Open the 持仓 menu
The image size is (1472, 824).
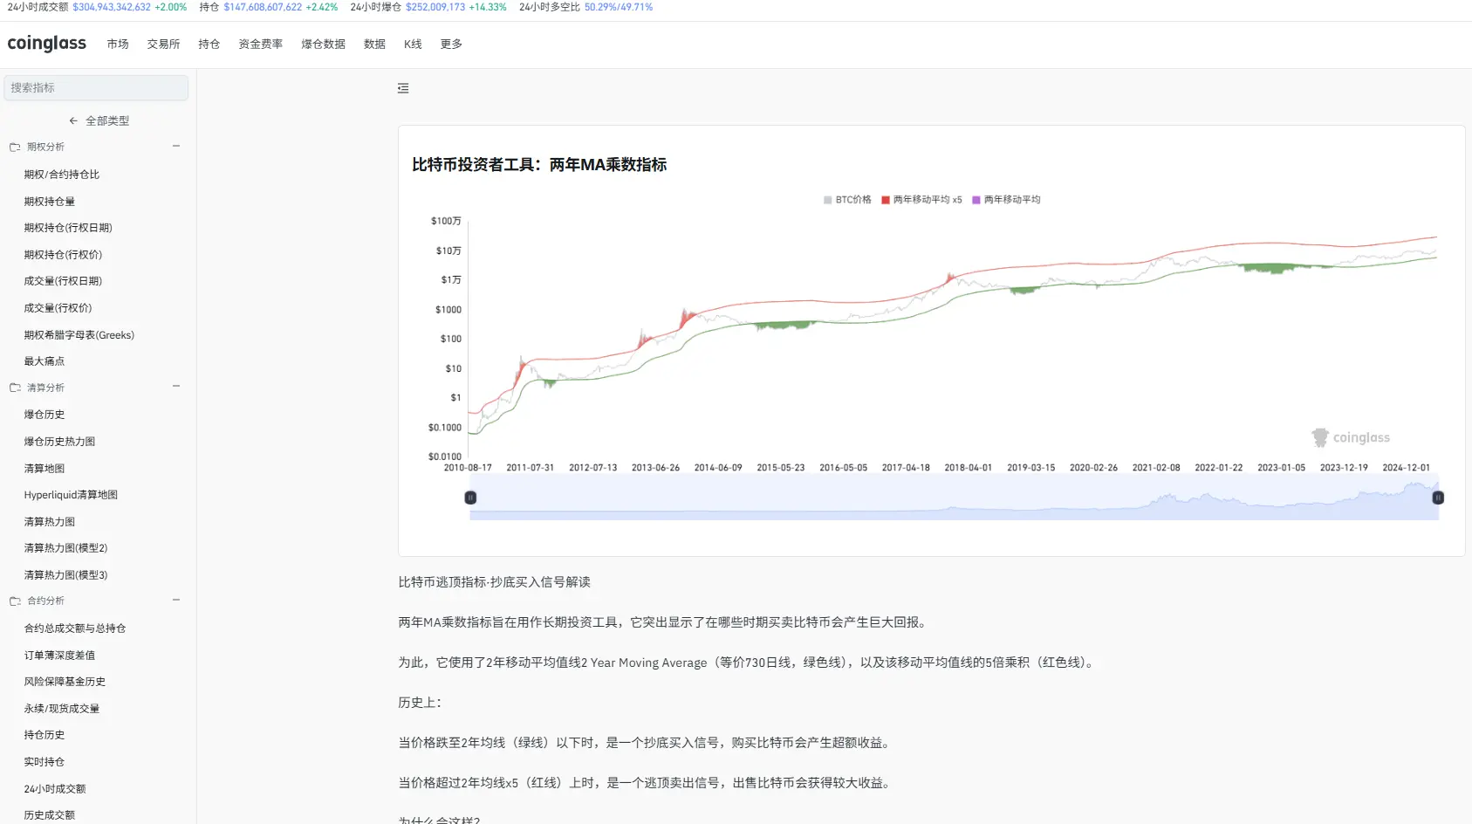(209, 45)
